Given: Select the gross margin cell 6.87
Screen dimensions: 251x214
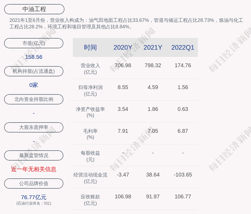Looking at the screenshot, I should 183,131.
